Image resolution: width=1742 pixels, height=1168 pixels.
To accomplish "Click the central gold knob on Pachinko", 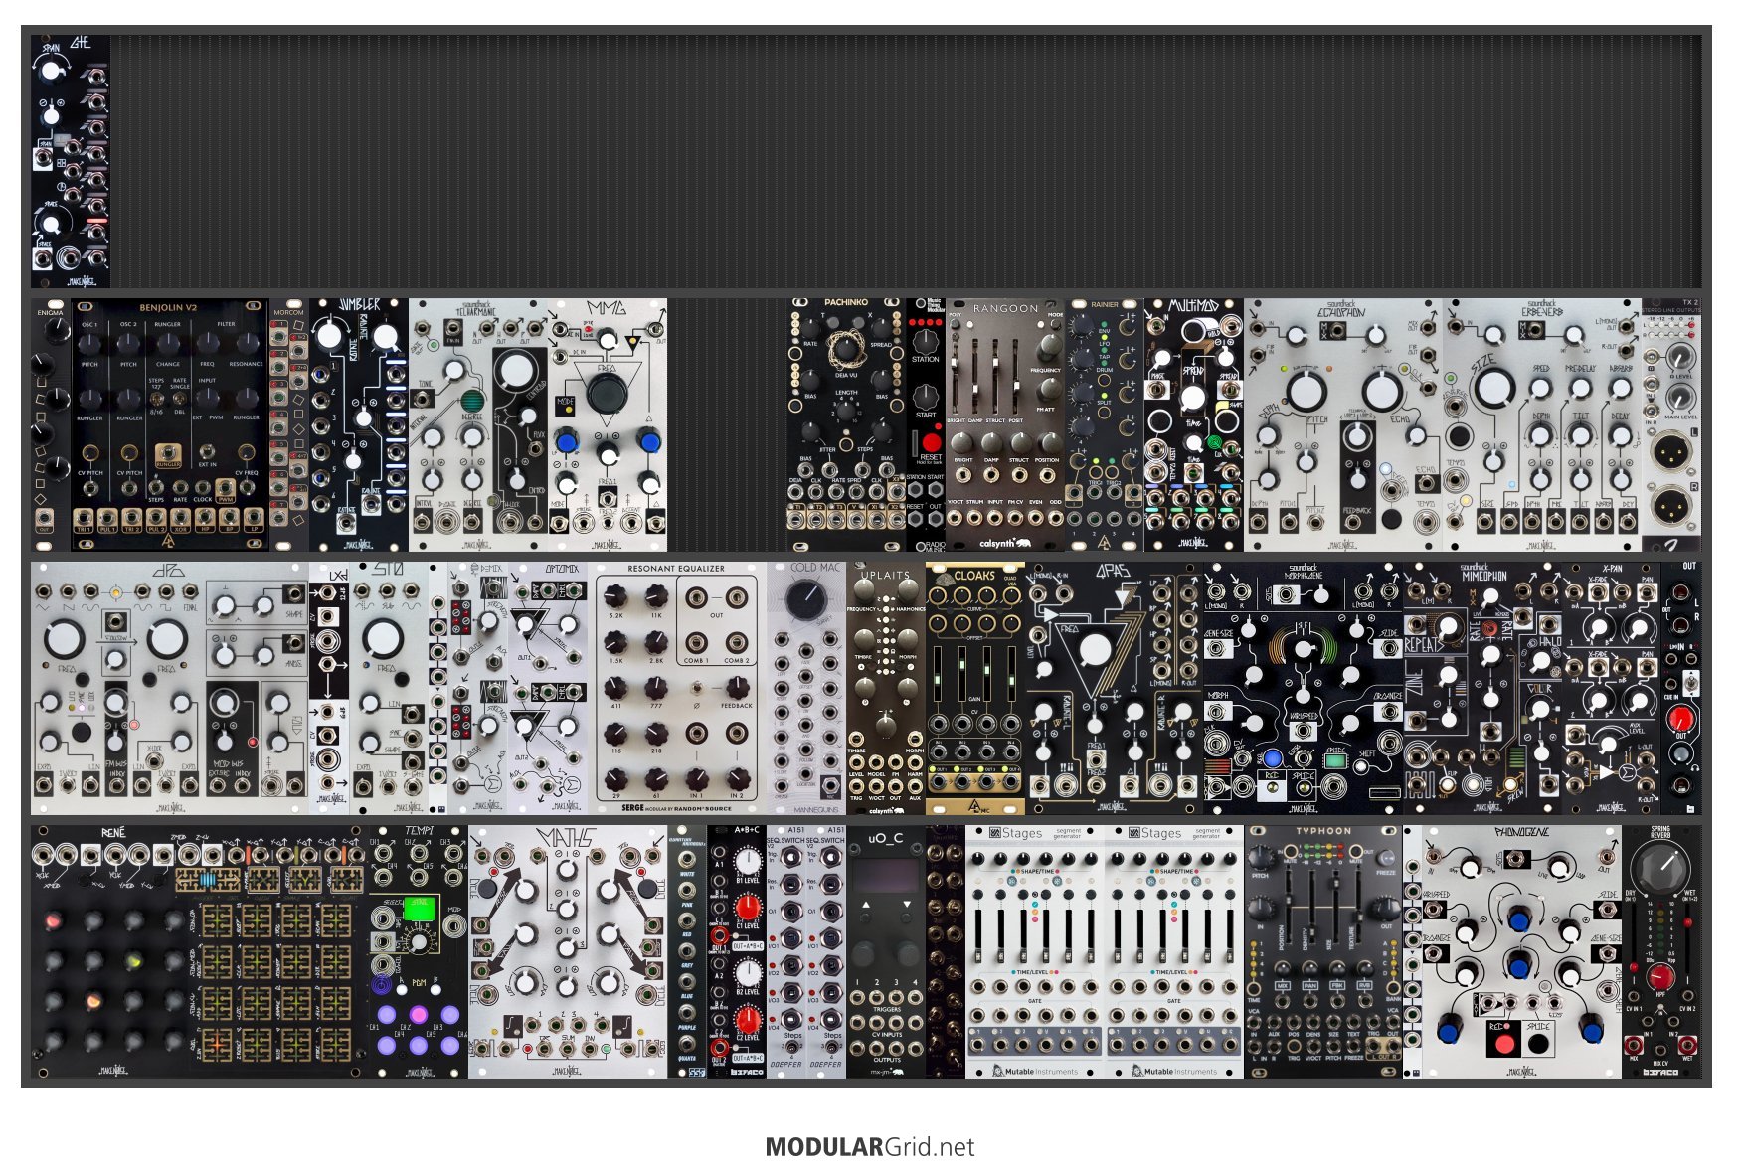I will (x=846, y=350).
